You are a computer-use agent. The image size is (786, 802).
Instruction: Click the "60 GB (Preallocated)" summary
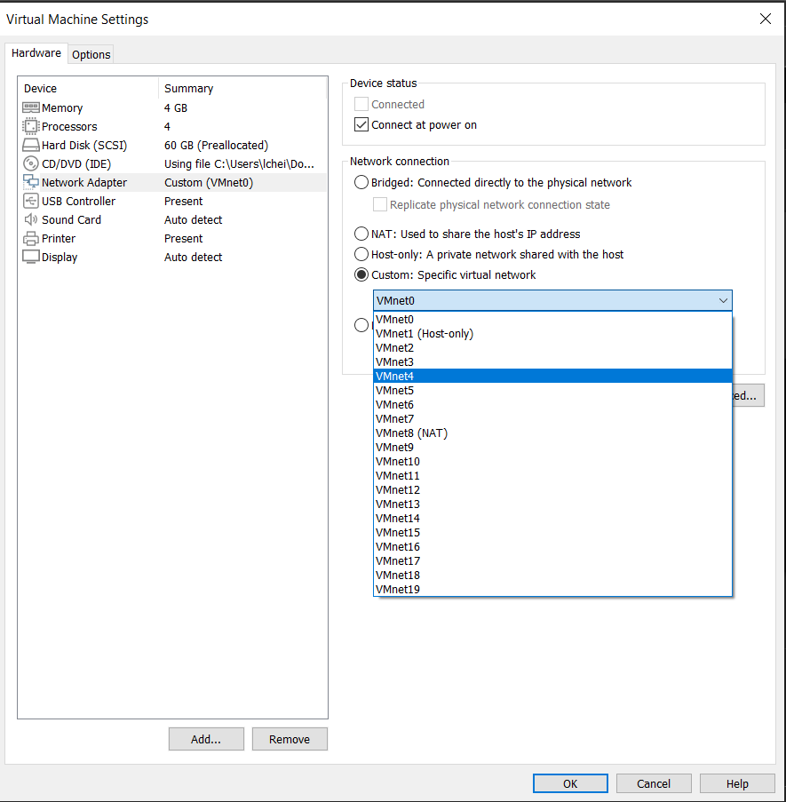coord(216,146)
